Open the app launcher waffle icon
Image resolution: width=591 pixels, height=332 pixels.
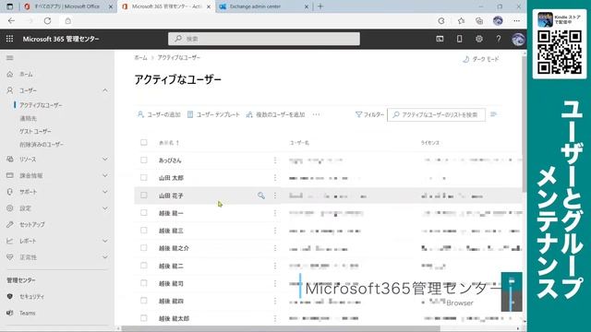10,39
